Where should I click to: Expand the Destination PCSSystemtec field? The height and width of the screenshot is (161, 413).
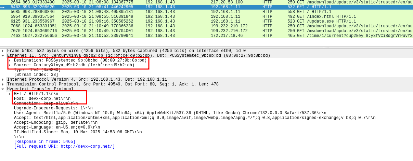click(x=10, y=61)
